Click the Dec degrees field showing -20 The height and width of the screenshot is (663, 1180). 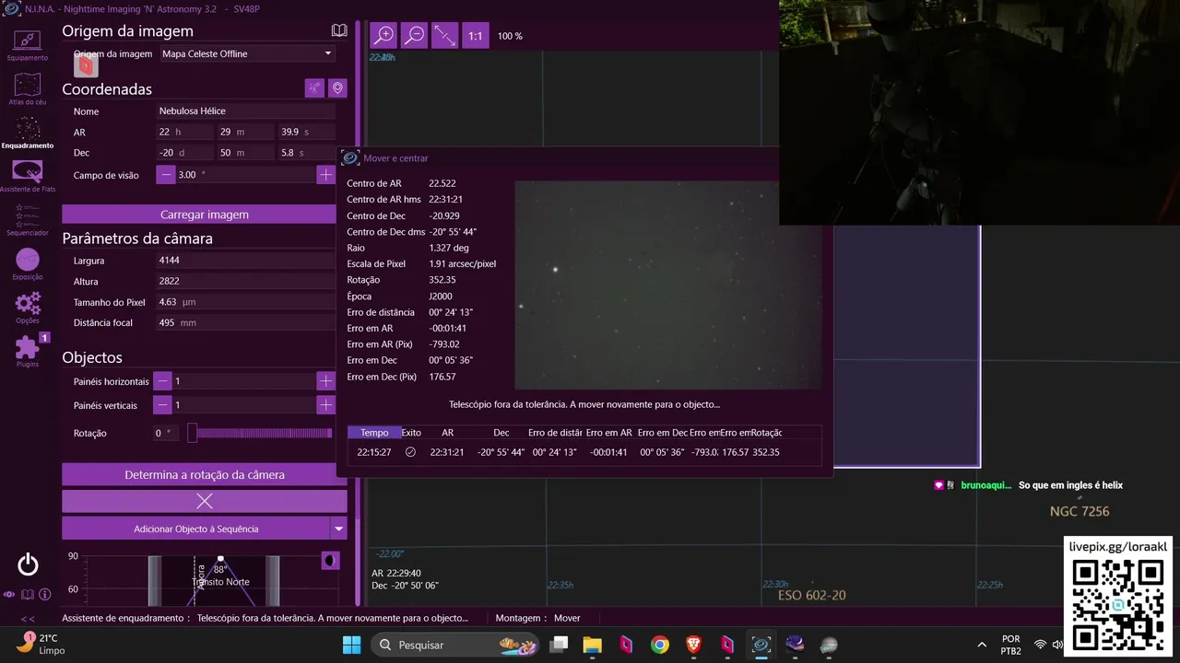pos(185,152)
